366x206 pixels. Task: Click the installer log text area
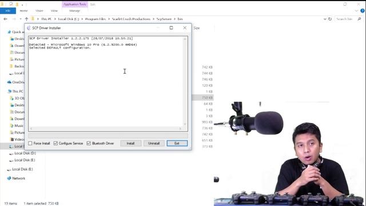click(x=106, y=82)
